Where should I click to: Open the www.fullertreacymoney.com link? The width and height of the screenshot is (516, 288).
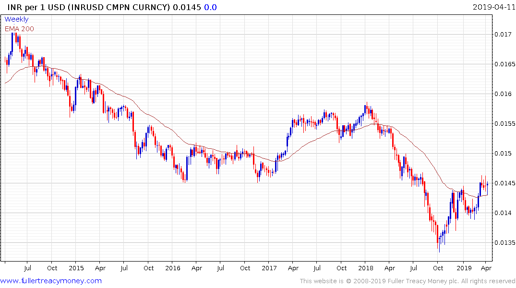pyautogui.click(x=51, y=281)
